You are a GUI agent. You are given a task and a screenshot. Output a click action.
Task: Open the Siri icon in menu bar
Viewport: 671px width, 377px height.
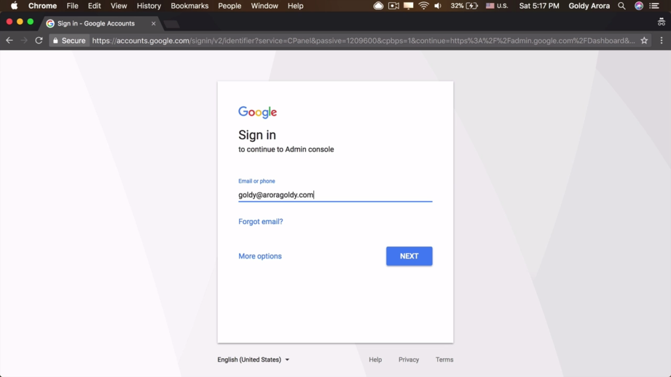pyautogui.click(x=638, y=6)
